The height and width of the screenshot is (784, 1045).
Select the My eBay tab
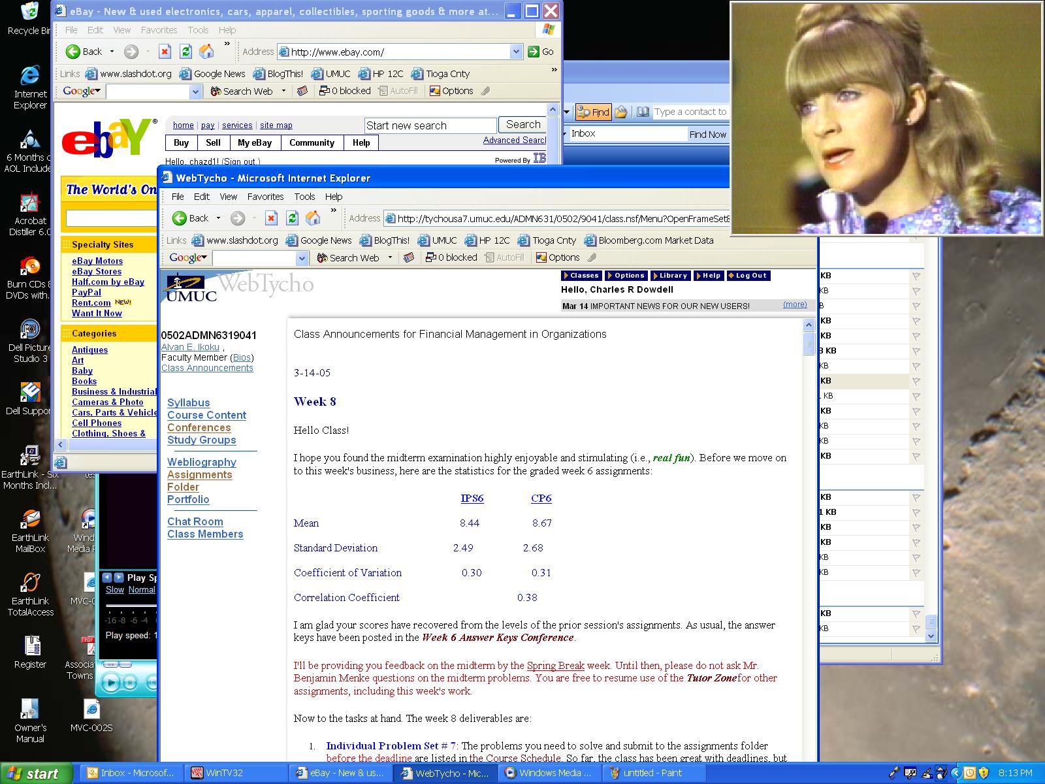coord(255,143)
